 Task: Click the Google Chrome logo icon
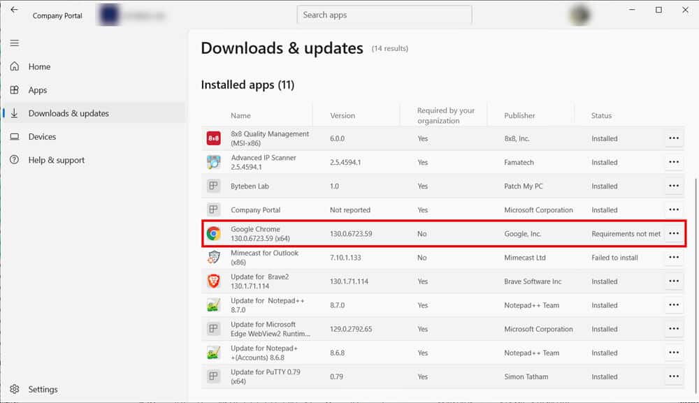[x=213, y=233]
